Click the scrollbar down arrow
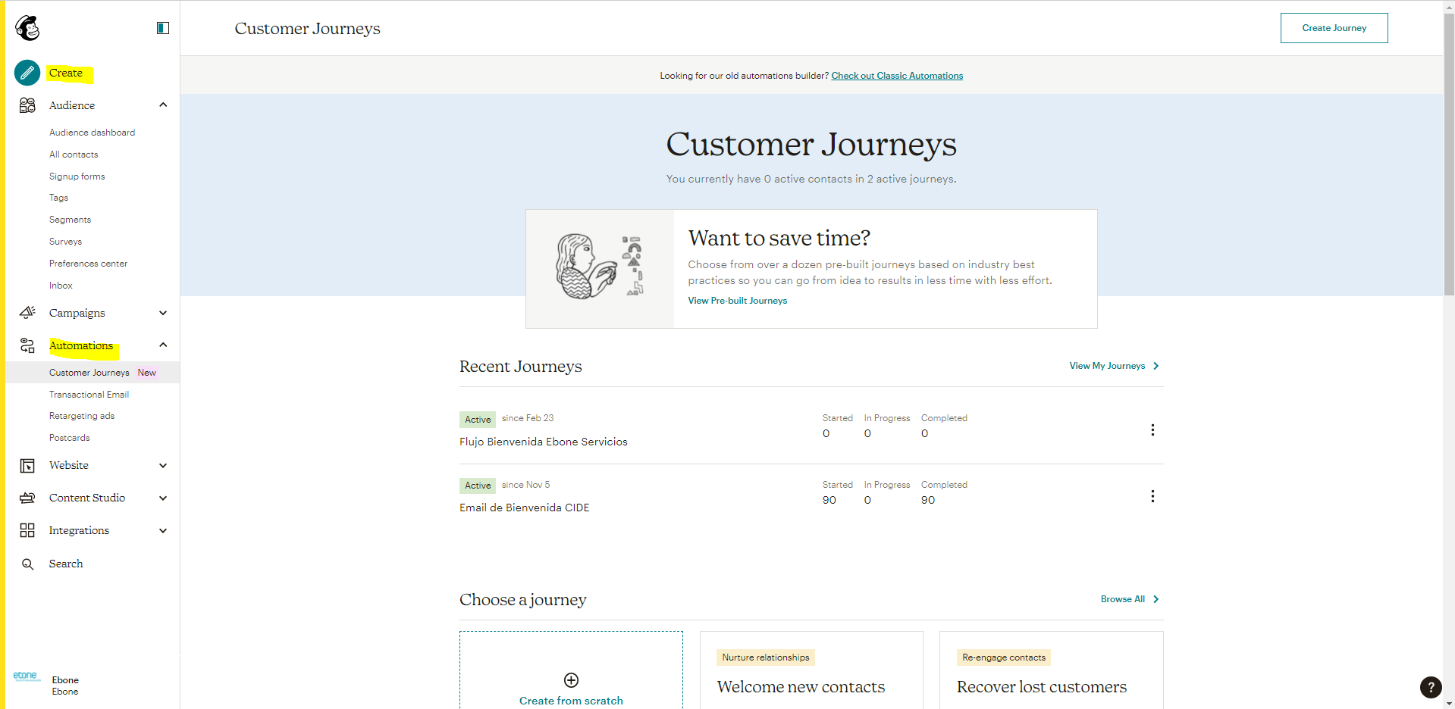Viewport: 1455px width, 709px height. pos(1449,704)
